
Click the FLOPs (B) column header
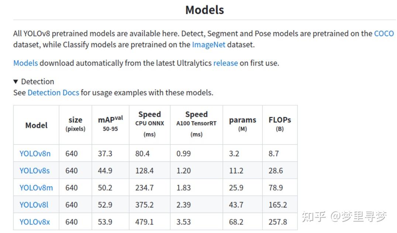[x=280, y=124]
